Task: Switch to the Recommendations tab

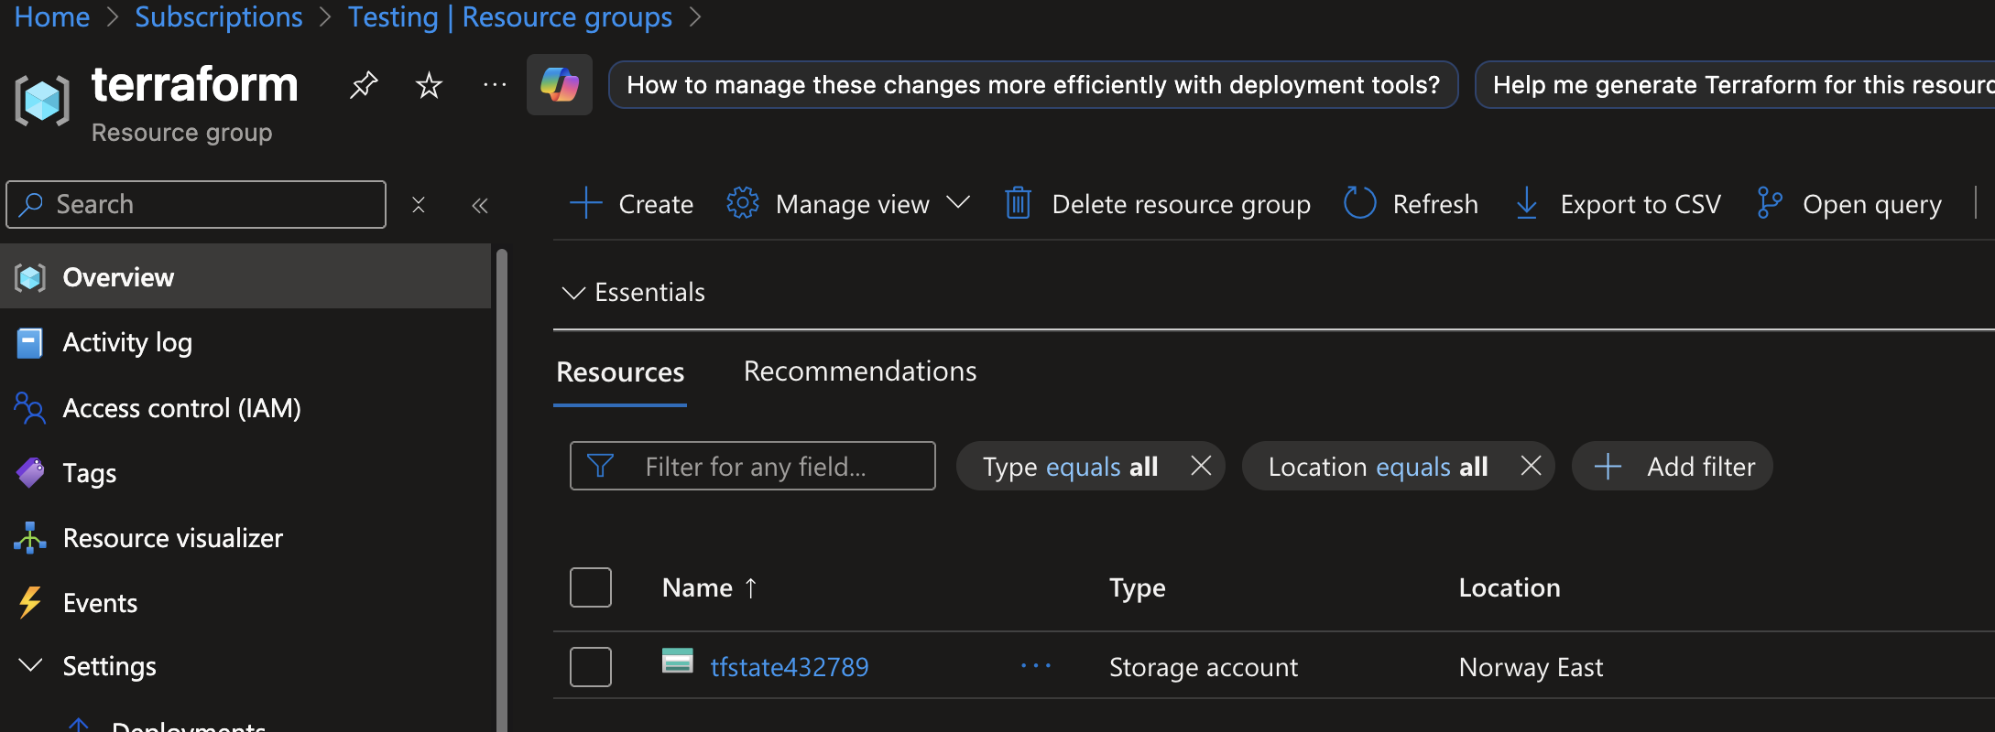Action: (x=859, y=371)
